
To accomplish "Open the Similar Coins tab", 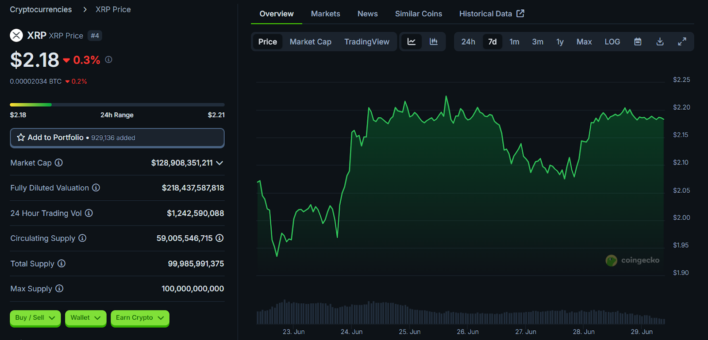I will 419,14.
